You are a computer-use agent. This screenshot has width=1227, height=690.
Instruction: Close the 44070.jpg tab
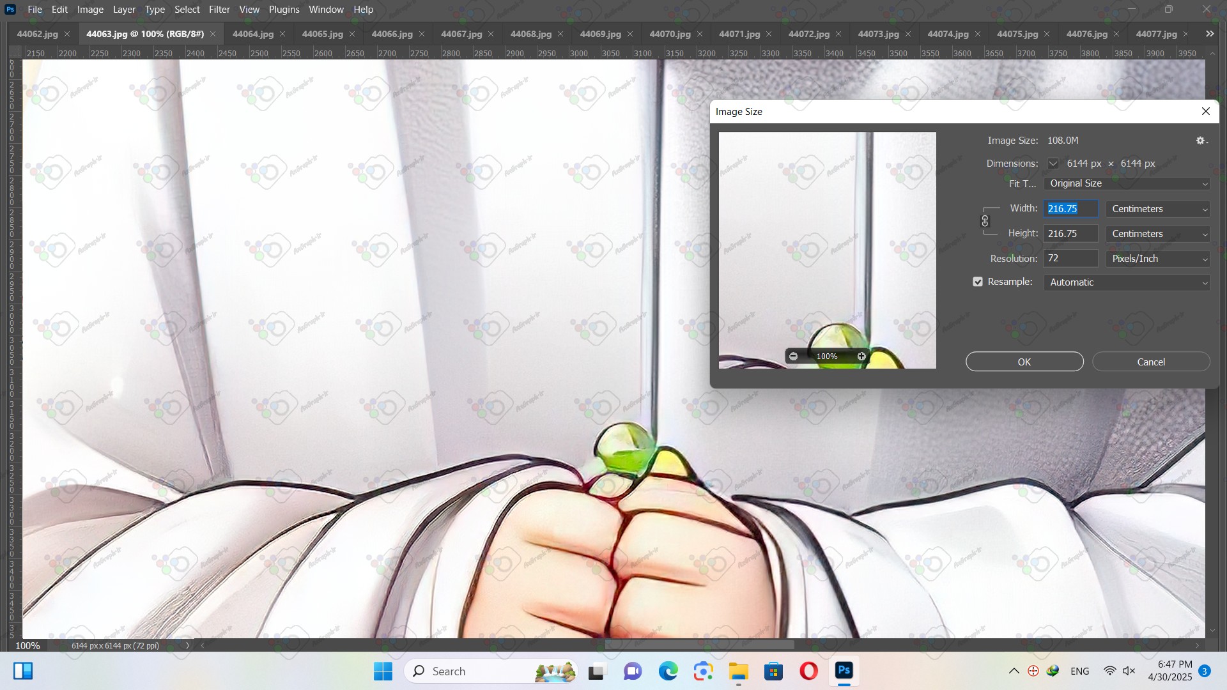pyautogui.click(x=700, y=34)
